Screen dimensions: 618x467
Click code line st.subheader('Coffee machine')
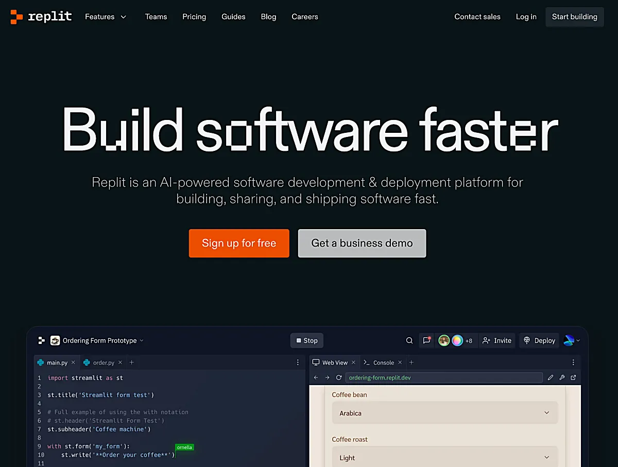[99, 429]
